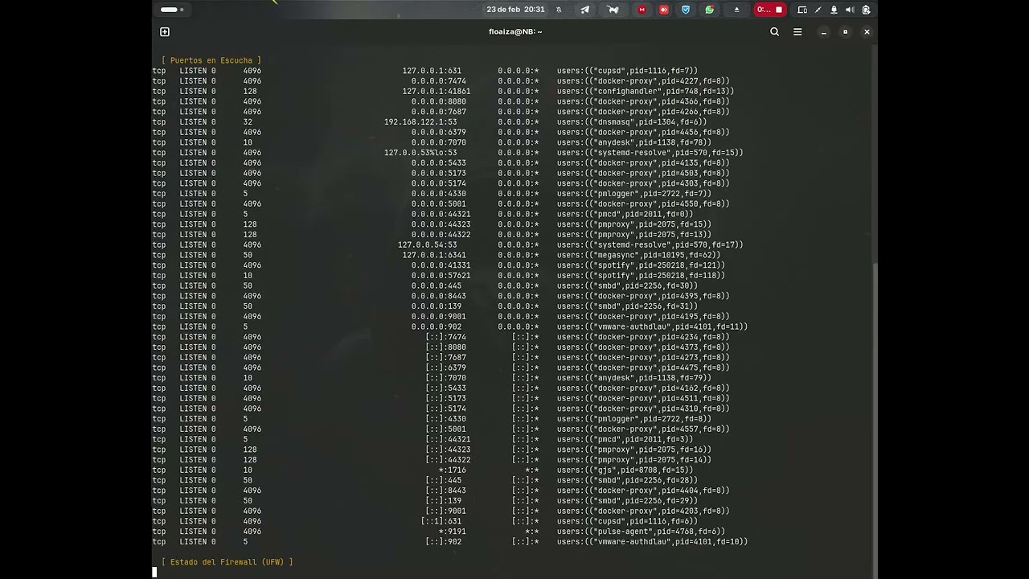
Task: Click the systemd-resolve fd=15 entry
Action: click(650, 153)
